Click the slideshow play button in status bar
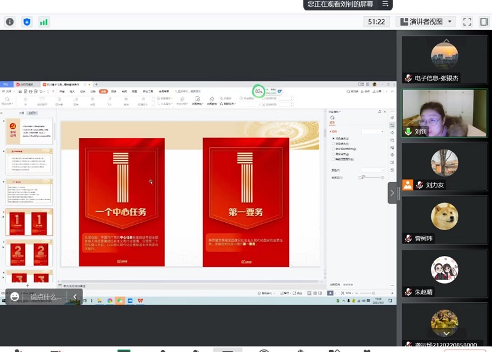The width and height of the screenshot is (492, 352). tap(330, 293)
